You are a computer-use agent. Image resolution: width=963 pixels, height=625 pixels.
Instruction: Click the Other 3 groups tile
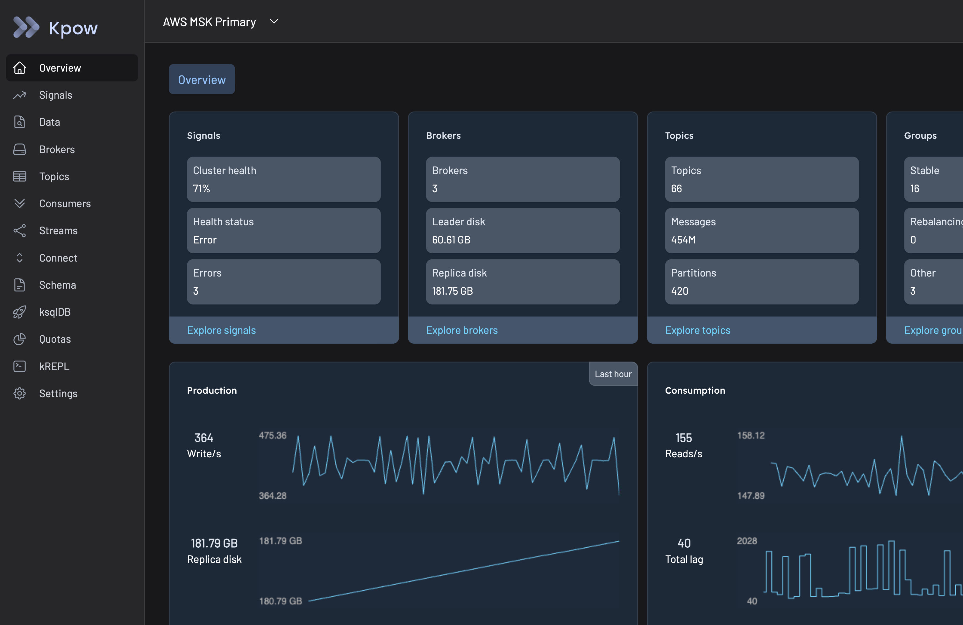coord(933,282)
